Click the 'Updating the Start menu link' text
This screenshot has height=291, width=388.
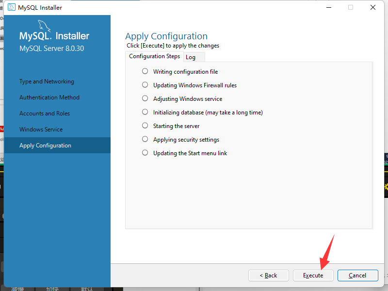coord(190,153)
